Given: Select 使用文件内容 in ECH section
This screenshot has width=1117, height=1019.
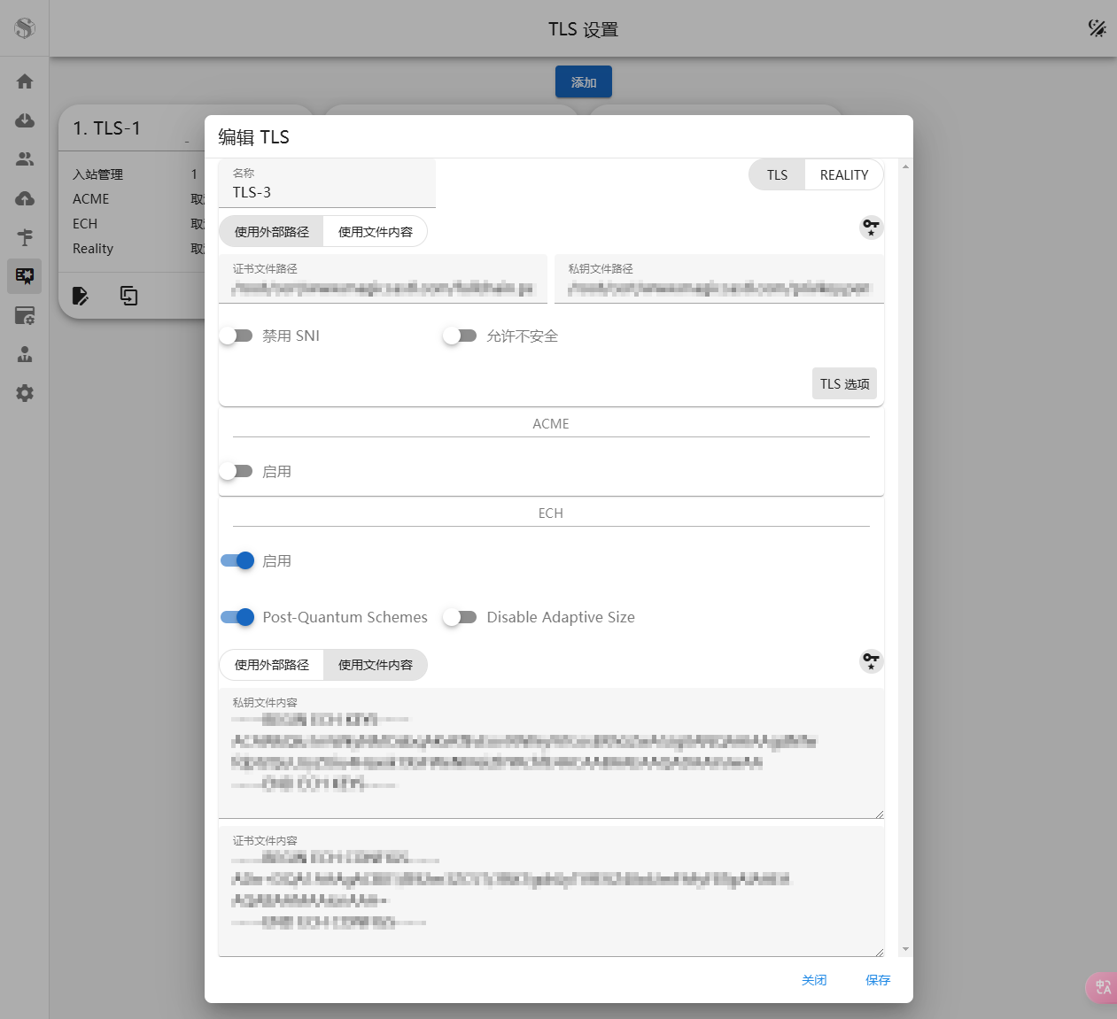Looking at the screenshot, I should (x=376, y=665).
